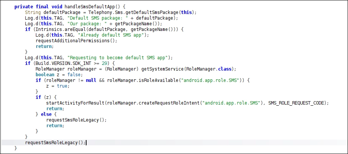Click the line "z = true;"
This screenshot has height=154, width=348.
pos(58,86)
